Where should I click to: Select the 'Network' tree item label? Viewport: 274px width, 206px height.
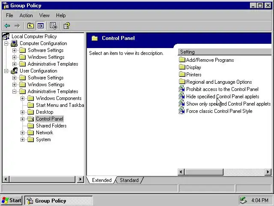(45, 133)
